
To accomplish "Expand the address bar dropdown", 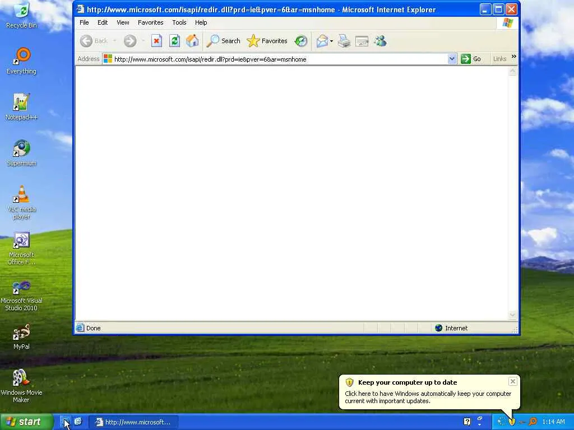I will [x=452, y=59].
